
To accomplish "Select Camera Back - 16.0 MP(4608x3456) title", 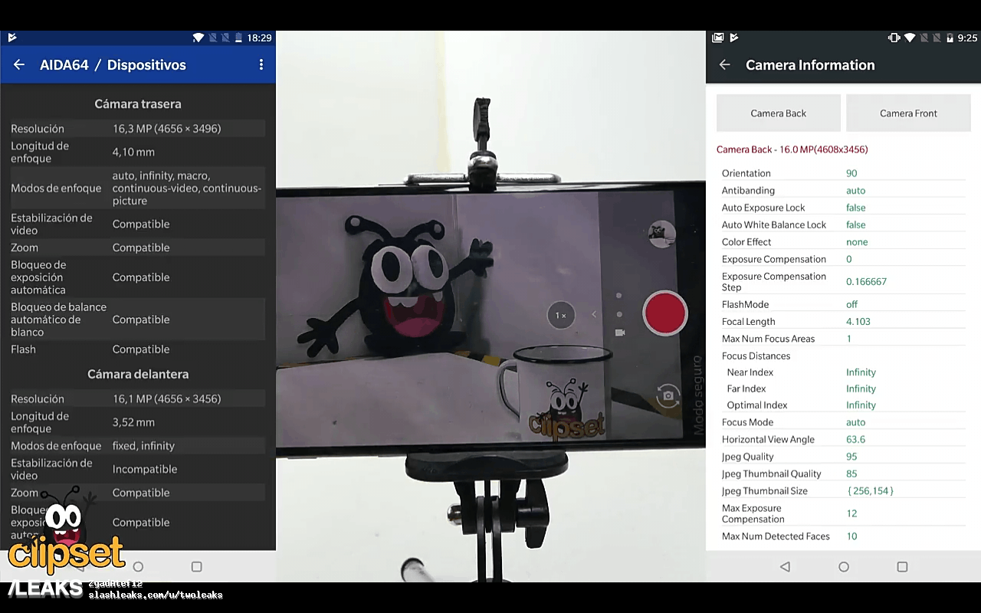I will pos(792,149).
